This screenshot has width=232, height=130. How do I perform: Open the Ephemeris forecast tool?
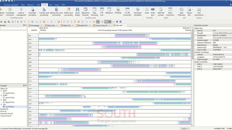86,12
